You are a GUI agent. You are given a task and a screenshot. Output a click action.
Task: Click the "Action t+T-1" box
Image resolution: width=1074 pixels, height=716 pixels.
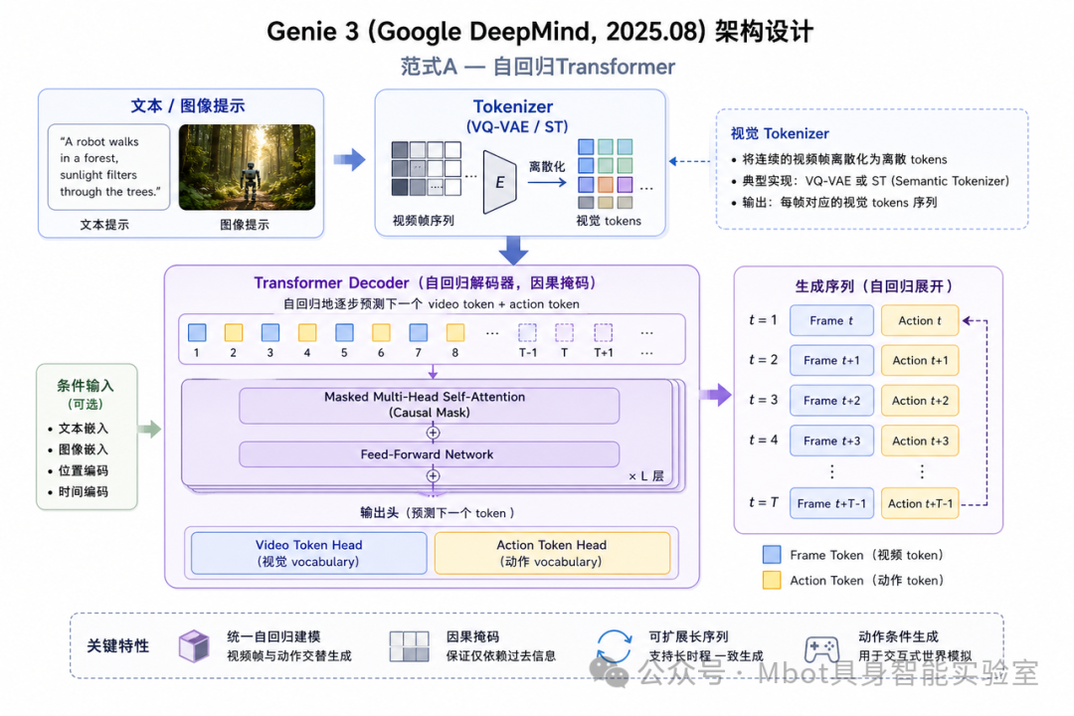pyautogui.click(x=920, y=503)
